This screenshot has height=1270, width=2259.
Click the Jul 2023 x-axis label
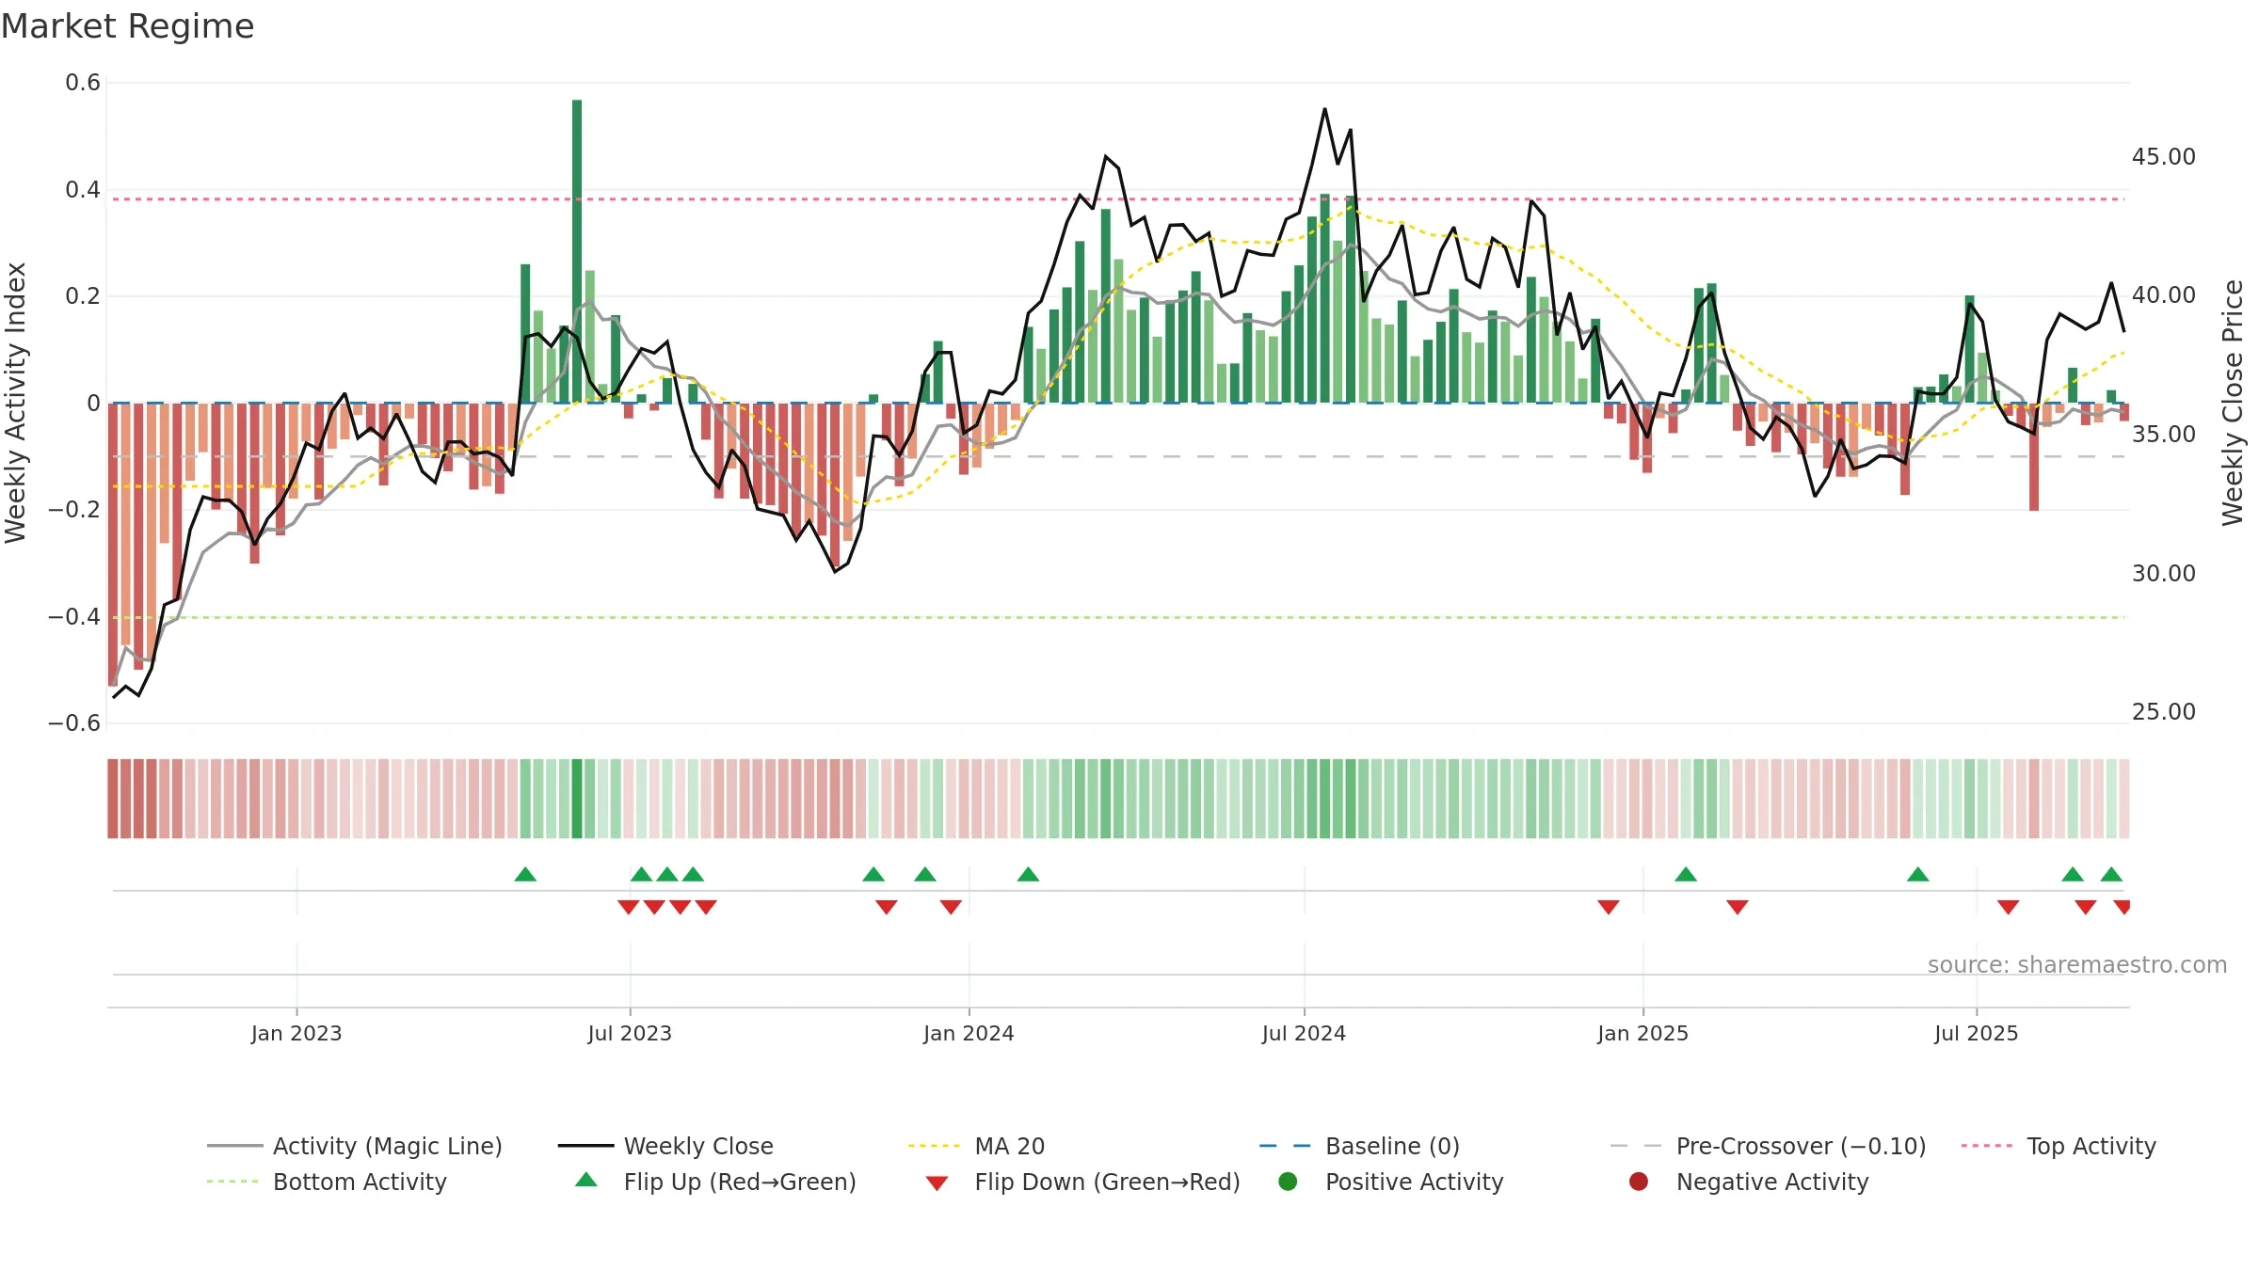click(630, 1033)
